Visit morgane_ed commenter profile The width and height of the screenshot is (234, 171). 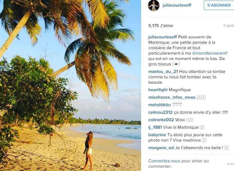161,147
